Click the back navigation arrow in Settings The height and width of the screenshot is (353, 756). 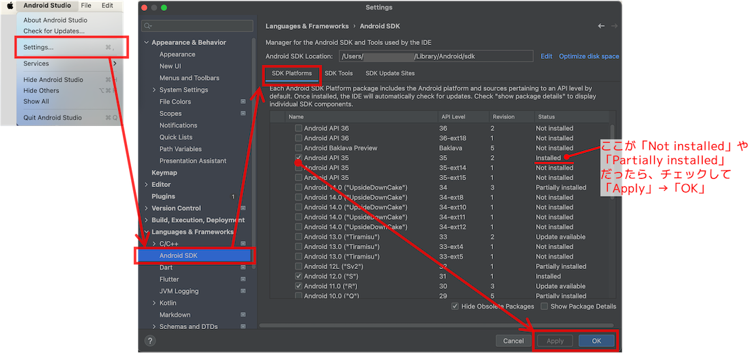pyautogui.click(x=601, y=26)
